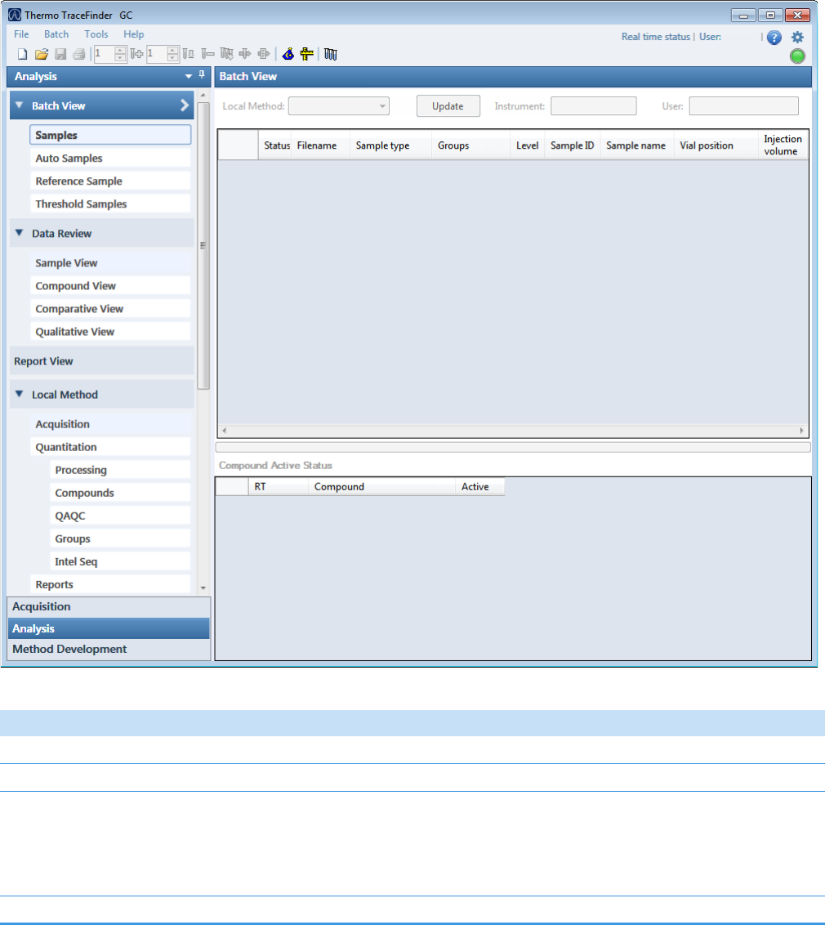Image resolution: width=825 pixels, height=925 pixels.
Task: Select the Analysis mode tab
Action: (x=109, y=628)
